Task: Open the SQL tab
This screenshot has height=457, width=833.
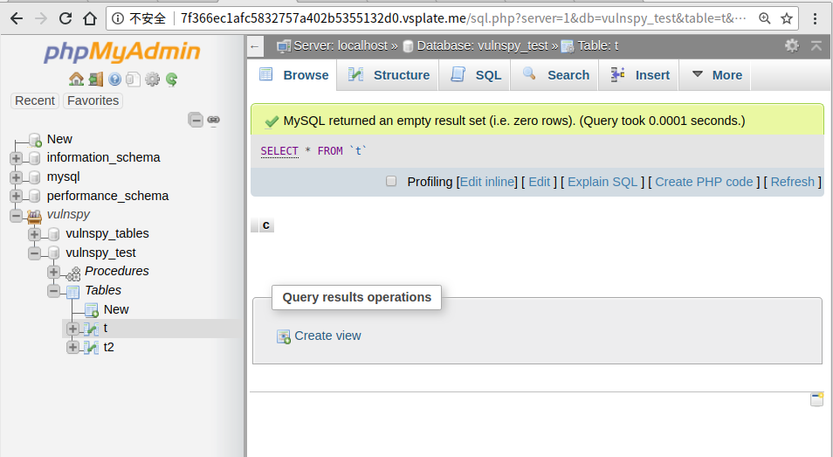Action: point(475,75)
